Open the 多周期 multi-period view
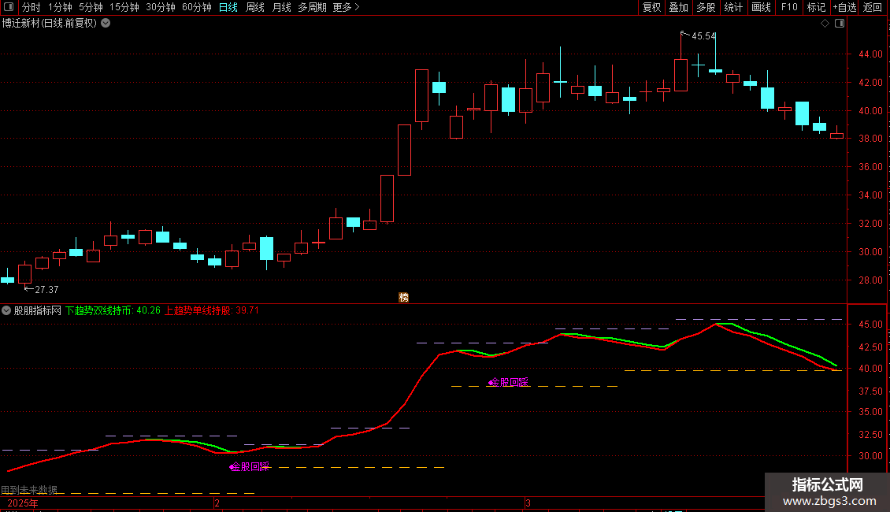 click(x=312, y=7)
